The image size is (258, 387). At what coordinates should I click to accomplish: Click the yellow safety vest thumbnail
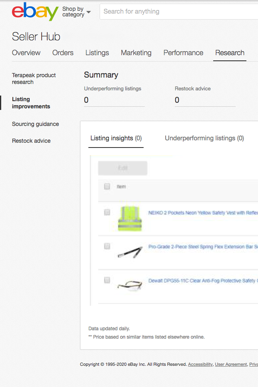pos(130,218)
